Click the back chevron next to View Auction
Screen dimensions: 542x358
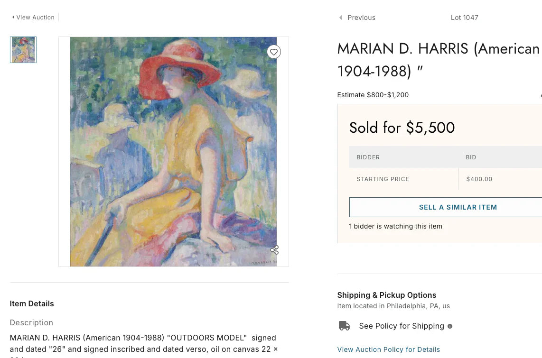(13, 17)
